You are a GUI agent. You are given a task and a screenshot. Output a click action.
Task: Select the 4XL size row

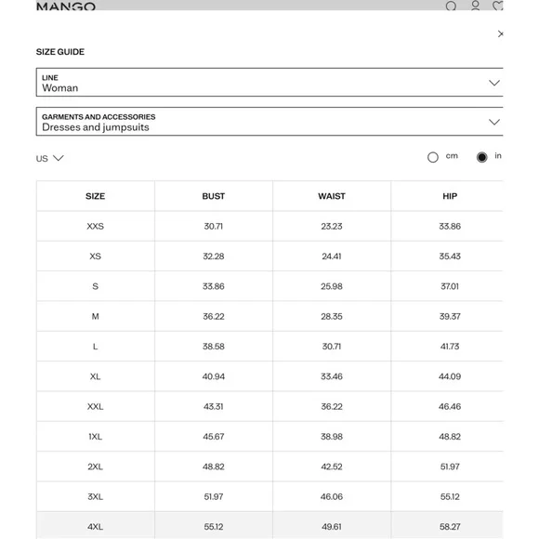click(x=269, y=526)
